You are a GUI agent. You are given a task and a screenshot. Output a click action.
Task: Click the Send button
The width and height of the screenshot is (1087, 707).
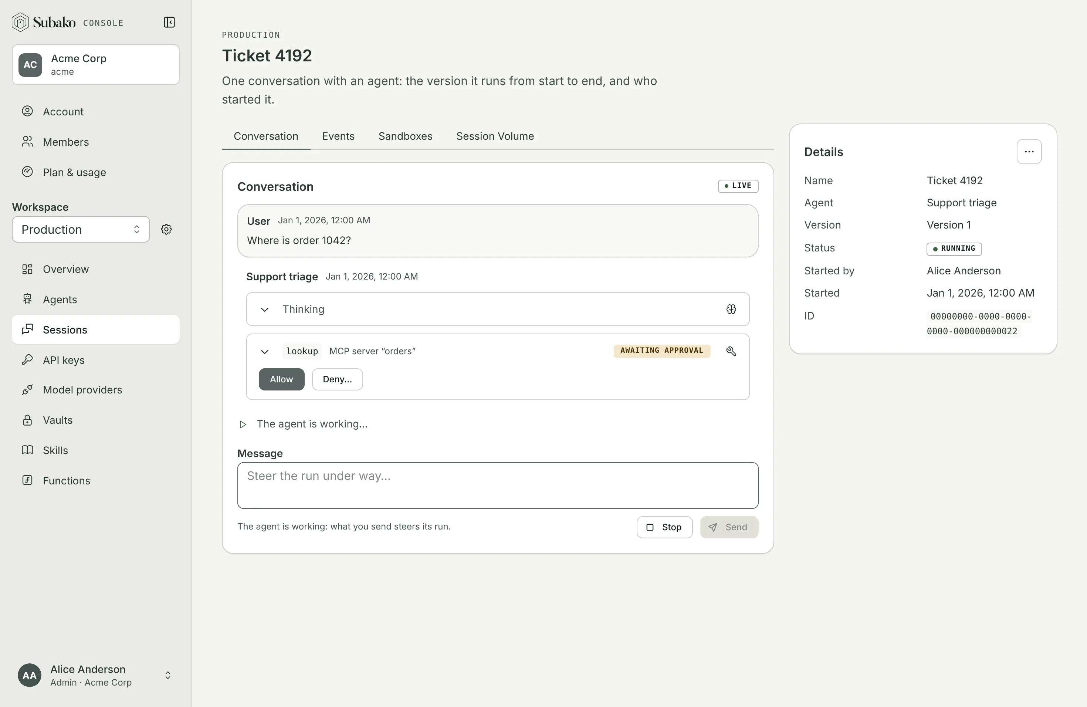[x=729, y=527]
